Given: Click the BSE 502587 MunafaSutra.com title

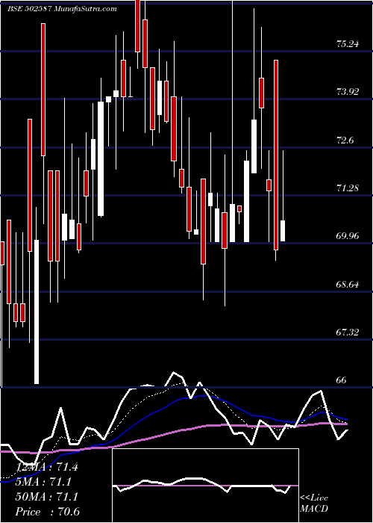Looking at the screenshot, I should coord(62,9).
